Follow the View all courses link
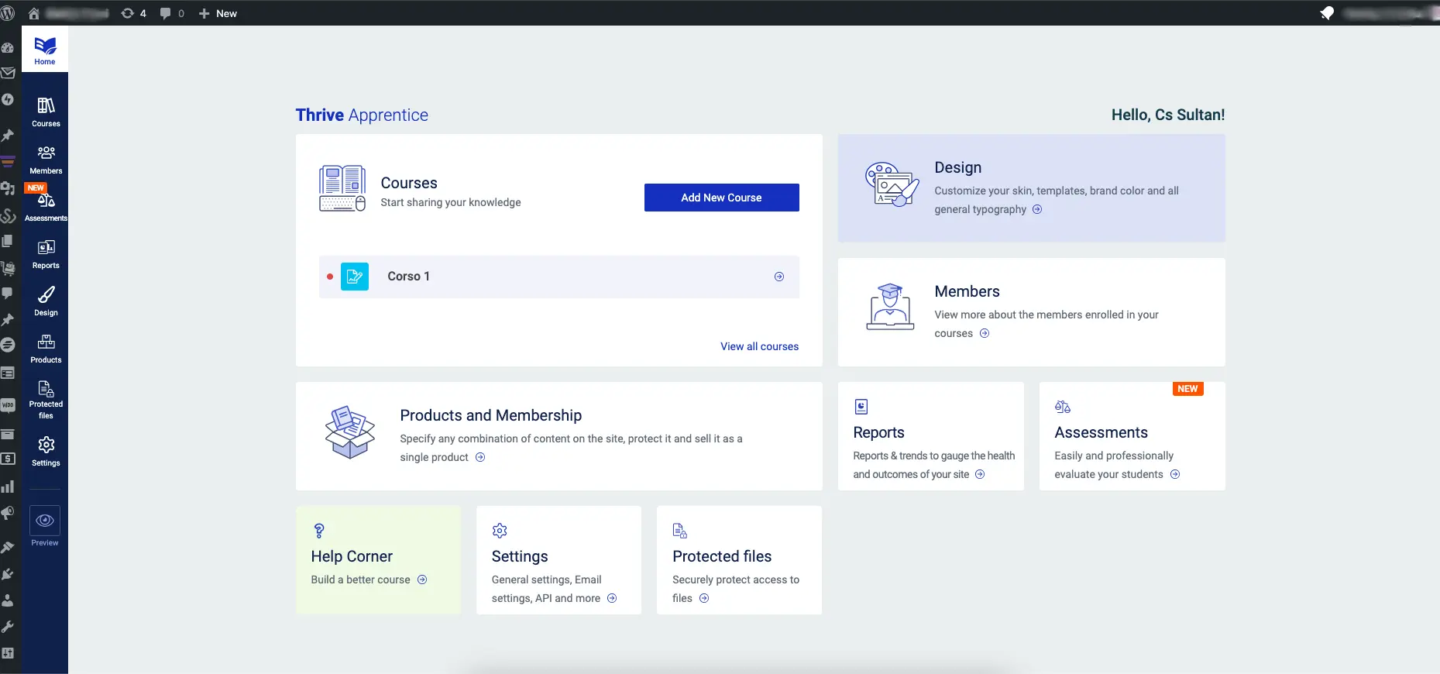Screen dimensions: 1440x674 point(759,346)
